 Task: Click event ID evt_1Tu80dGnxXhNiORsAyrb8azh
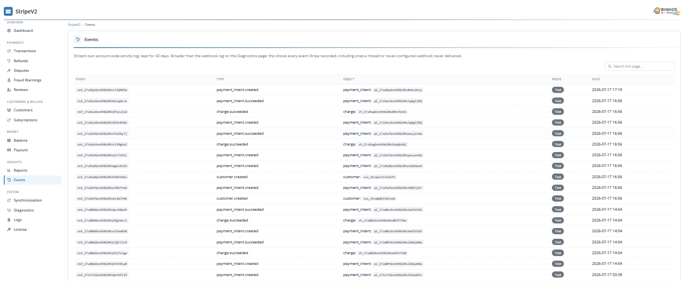tap(102, 210)
